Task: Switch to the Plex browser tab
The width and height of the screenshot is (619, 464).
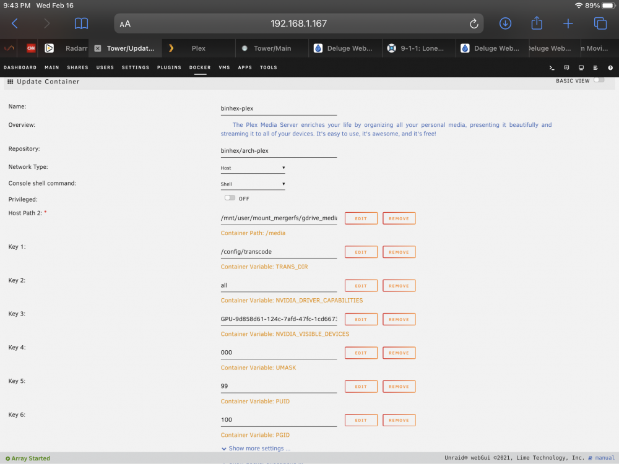Action: point(199,48)
